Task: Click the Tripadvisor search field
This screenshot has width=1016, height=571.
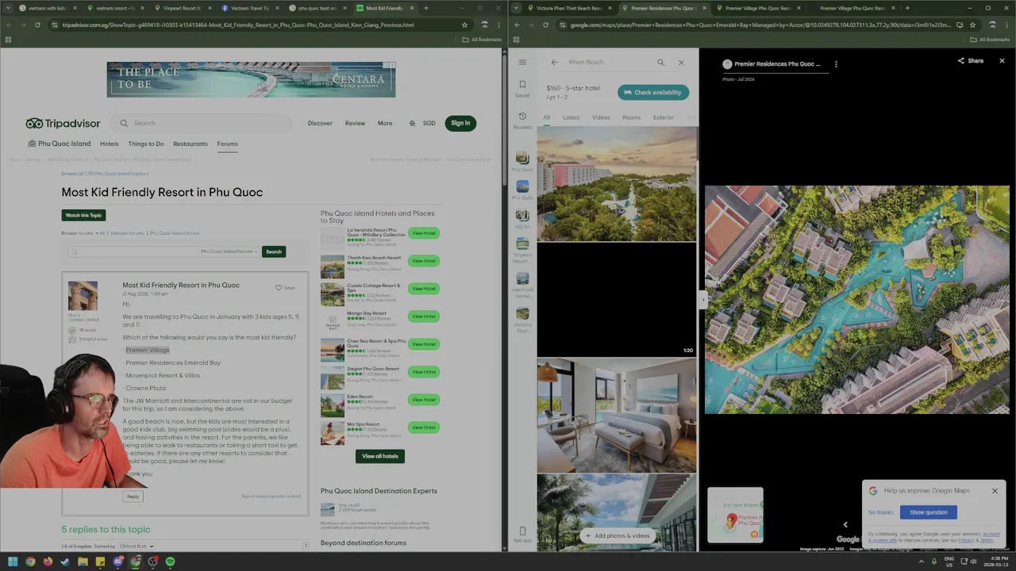Action: (202, 123)
